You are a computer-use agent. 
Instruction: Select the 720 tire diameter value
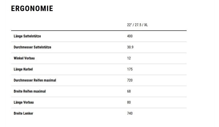coord(130,80)
